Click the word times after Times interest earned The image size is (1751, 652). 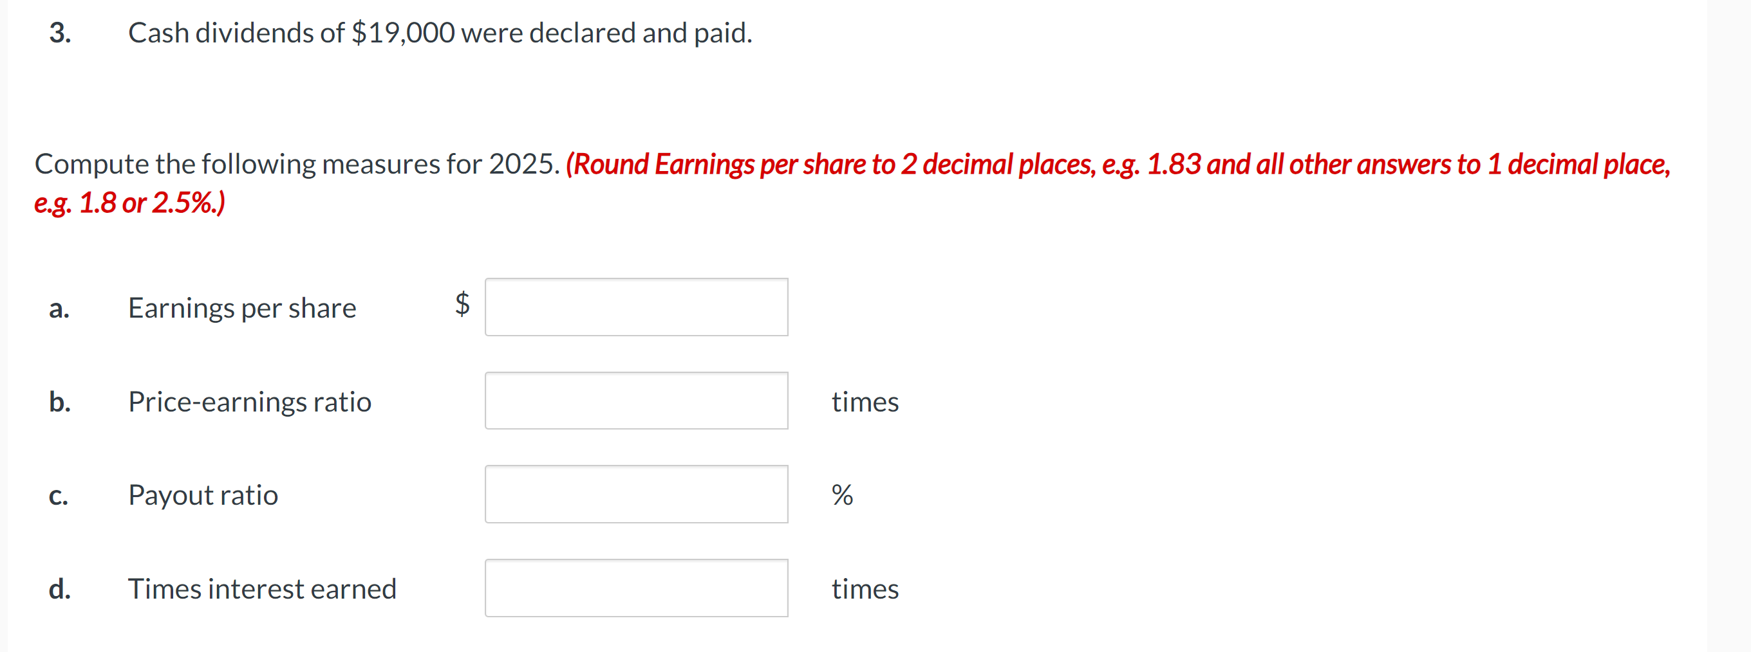point(865,589)
